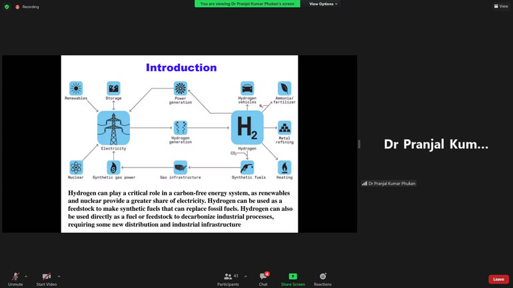
Task: Expand video options arrow next to Start Video
Action: pos(59,276)
